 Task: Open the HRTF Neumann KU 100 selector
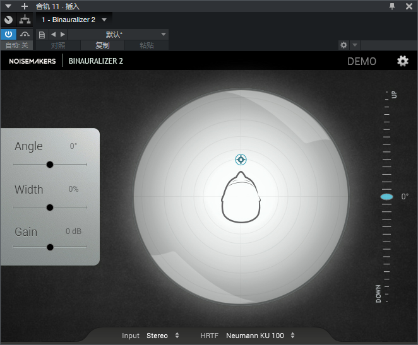255,336
